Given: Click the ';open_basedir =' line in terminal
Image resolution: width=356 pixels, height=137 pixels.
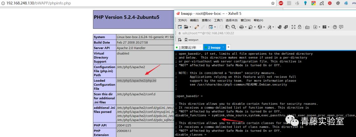Looking at the screenshot, I should [x=189, y=96].
